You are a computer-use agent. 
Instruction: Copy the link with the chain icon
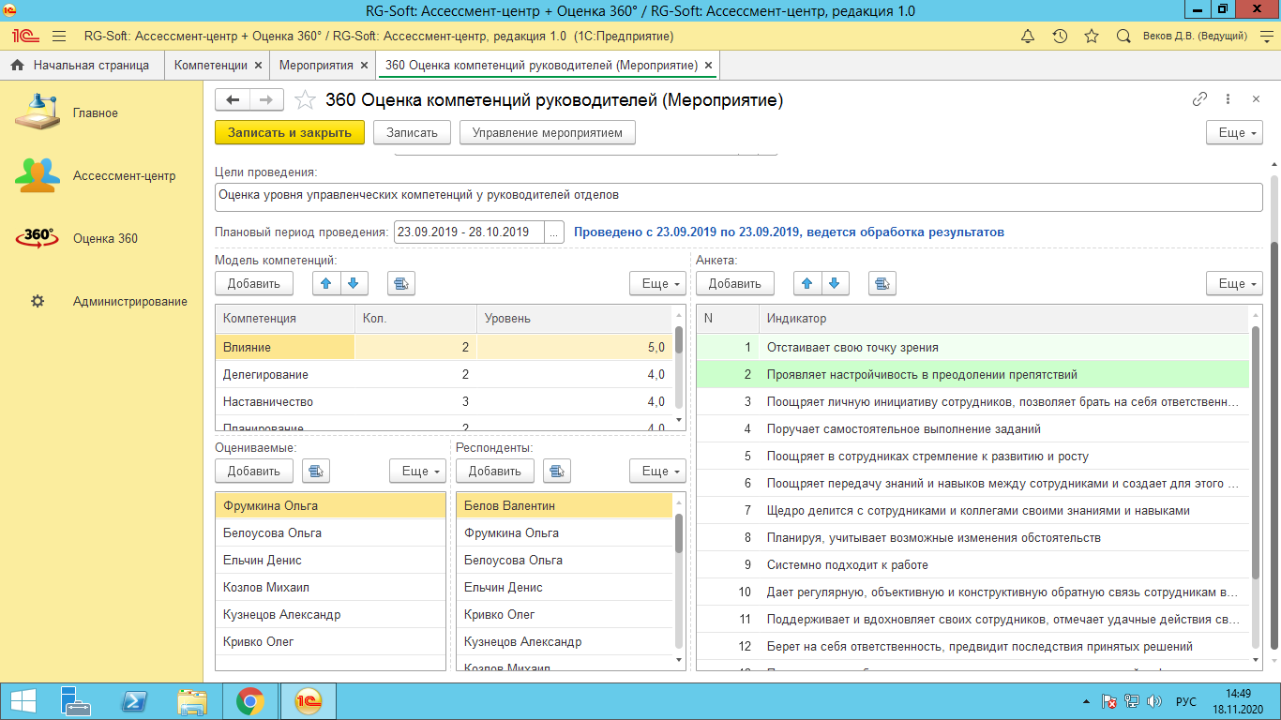(1199, 99)
